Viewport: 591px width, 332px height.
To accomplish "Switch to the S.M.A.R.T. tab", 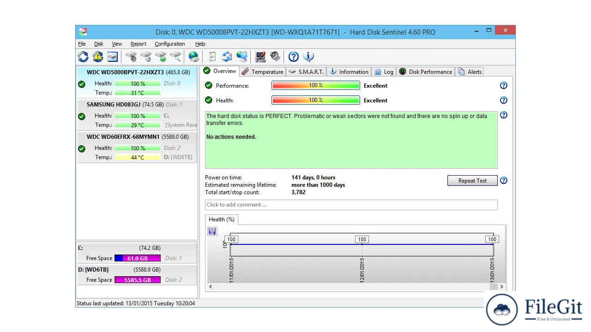I will click(306, 71).
